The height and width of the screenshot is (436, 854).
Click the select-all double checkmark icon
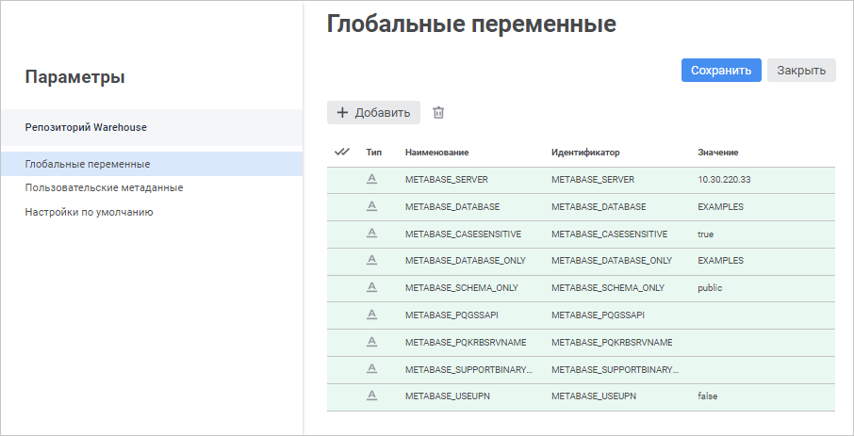pyautogui.click(x=342, y=152)
